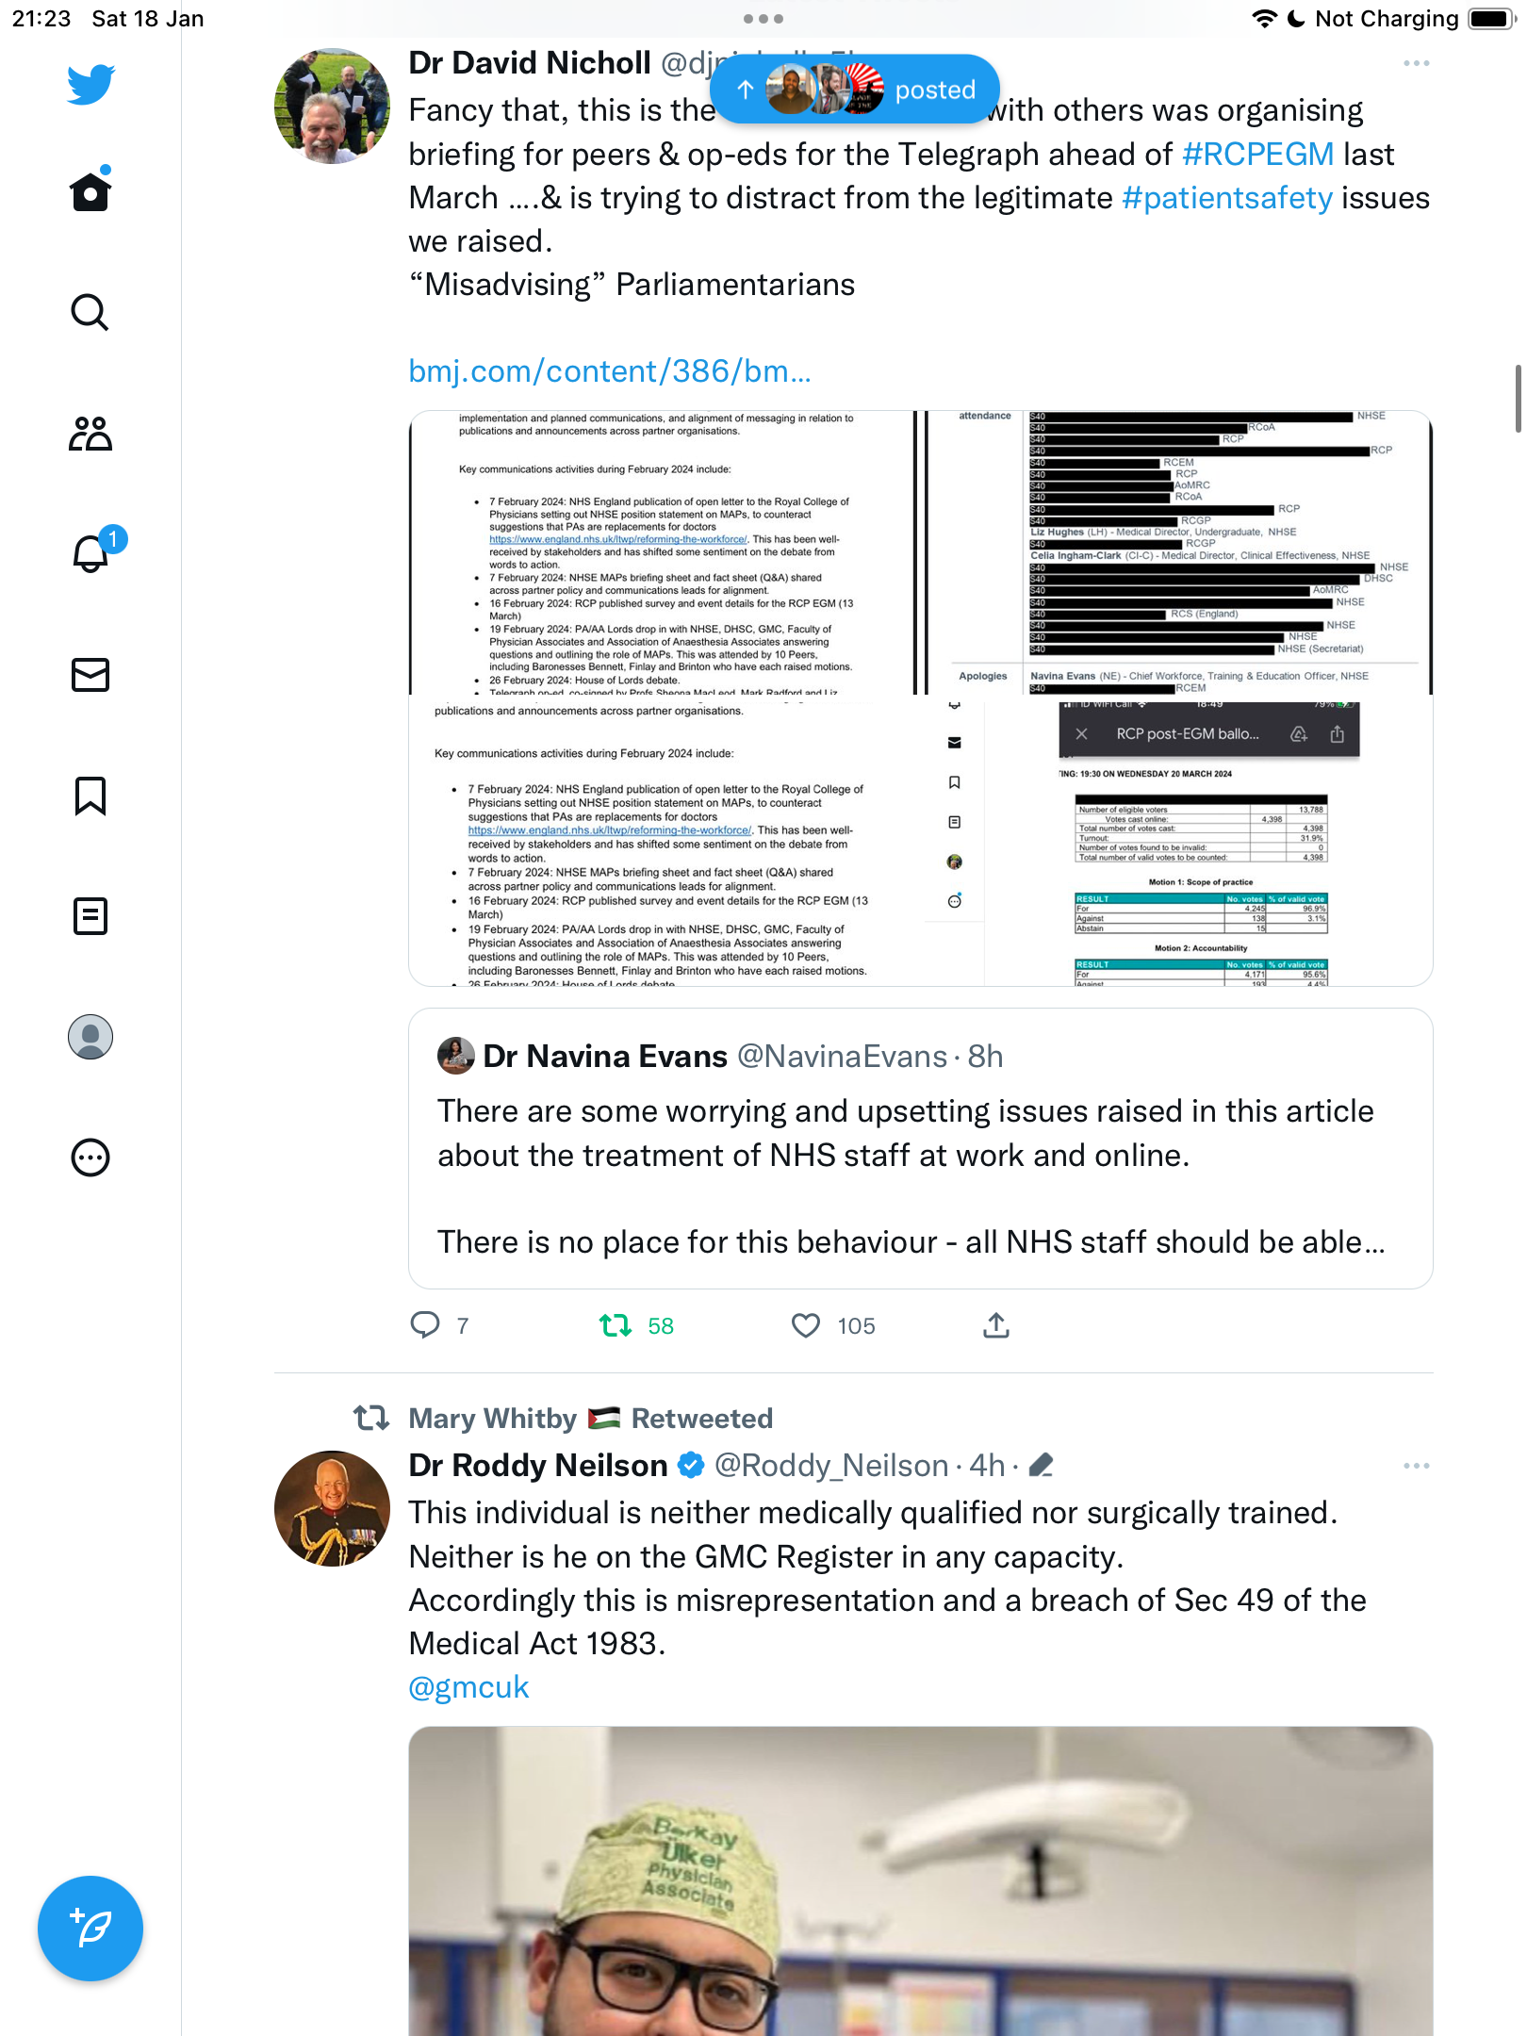Open the Search magnifier in sidebar
Image resolution: width=1527 pixels, height=2036 pixels.
(90, 312)
